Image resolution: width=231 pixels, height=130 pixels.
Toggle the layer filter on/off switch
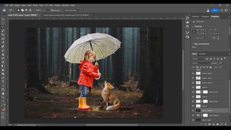pyautogui.click(x=225, y=58)
